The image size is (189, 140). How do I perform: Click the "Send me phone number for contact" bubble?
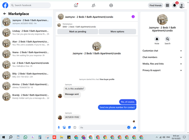(117, 107)
